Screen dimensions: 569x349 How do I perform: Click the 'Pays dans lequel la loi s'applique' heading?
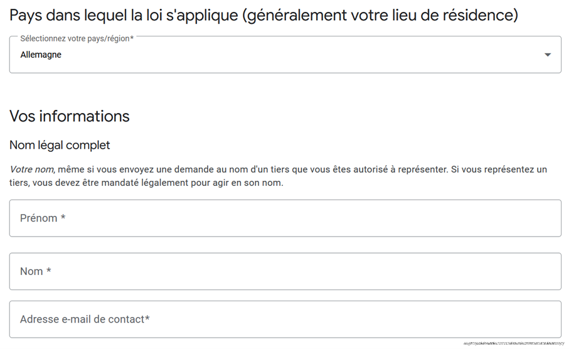point(123,15)
